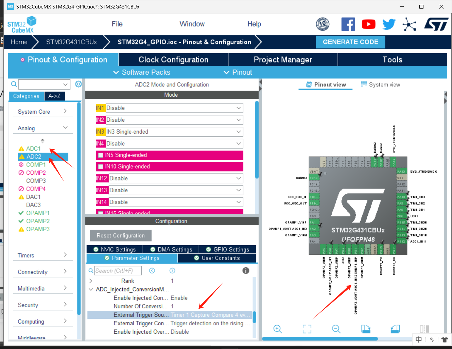This screenshot has width=452, height=349.
Task: Zoom in on the pinout view
Action: click(278, 329)
